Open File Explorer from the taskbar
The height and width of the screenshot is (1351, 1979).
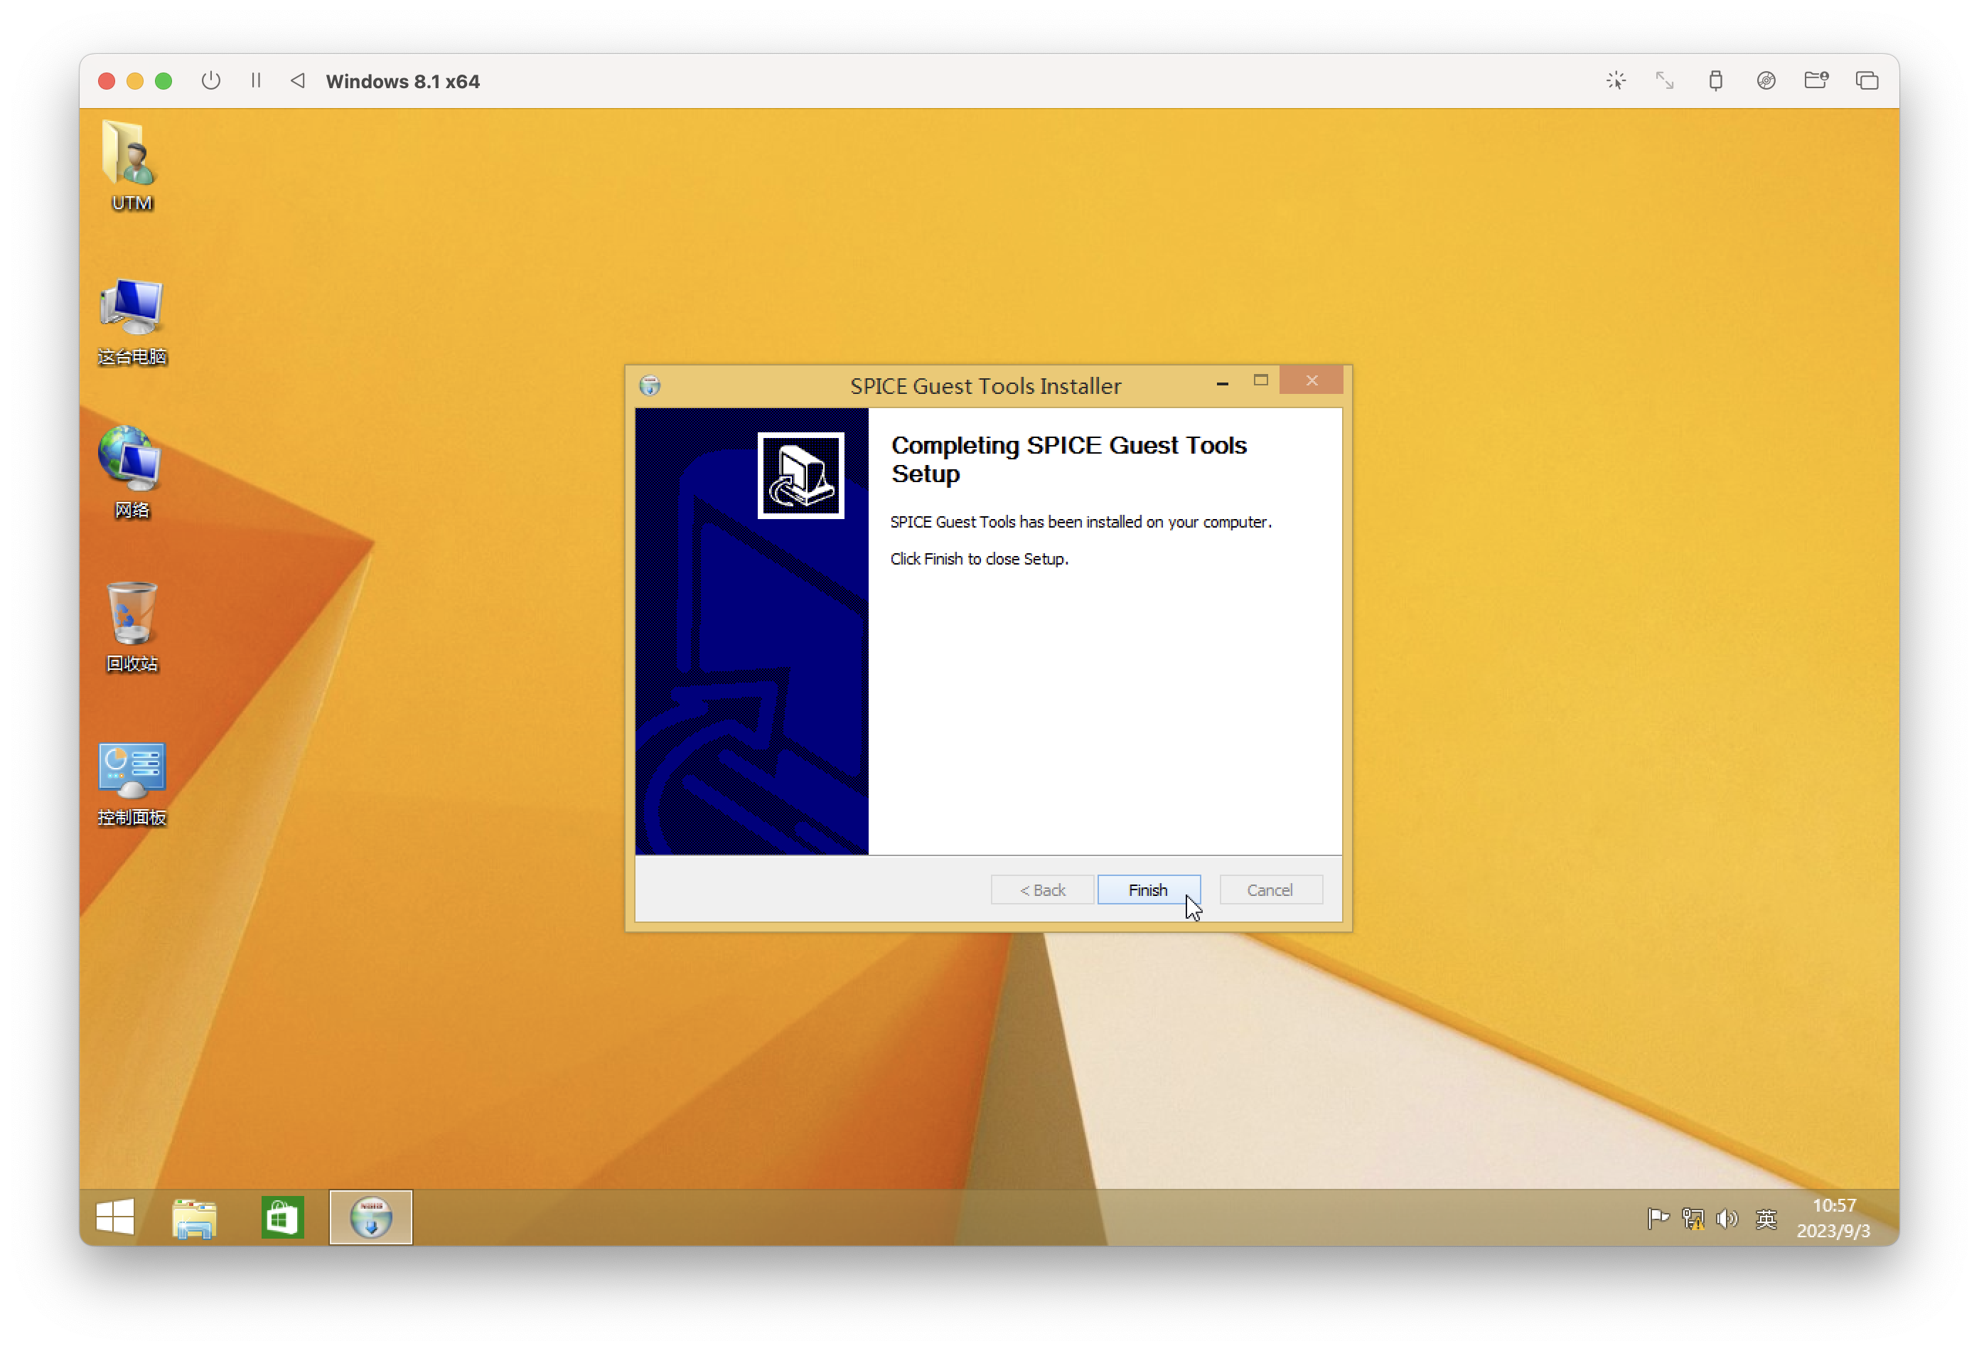click(x=194, y=1217)
